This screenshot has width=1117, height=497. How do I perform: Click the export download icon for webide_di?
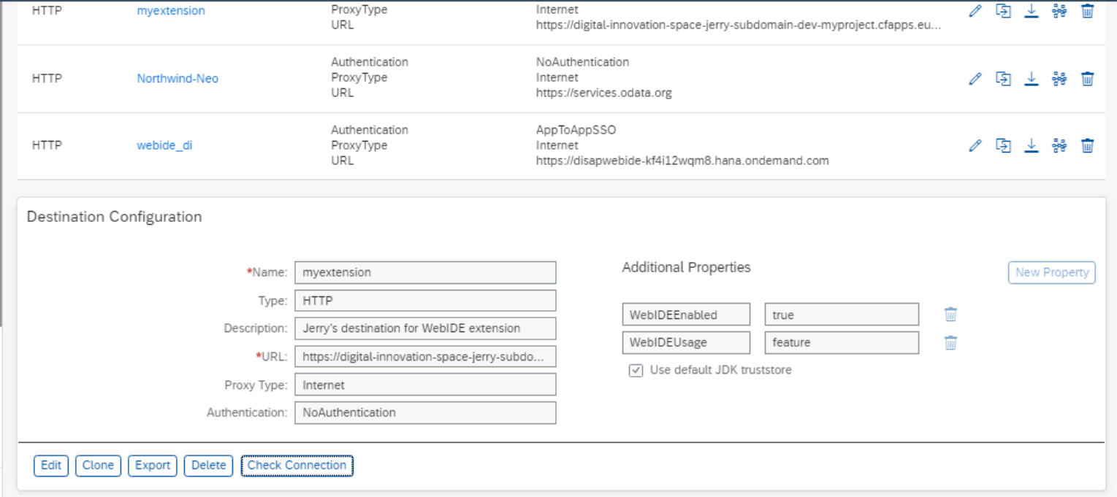point(1031,145)
